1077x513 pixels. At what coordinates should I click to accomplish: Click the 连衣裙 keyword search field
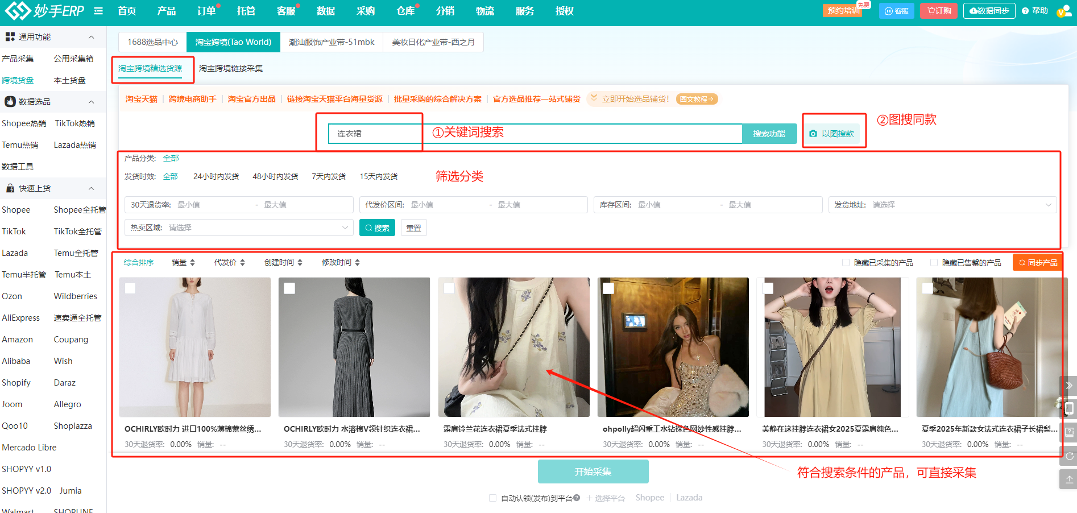[x=535, y=134]
